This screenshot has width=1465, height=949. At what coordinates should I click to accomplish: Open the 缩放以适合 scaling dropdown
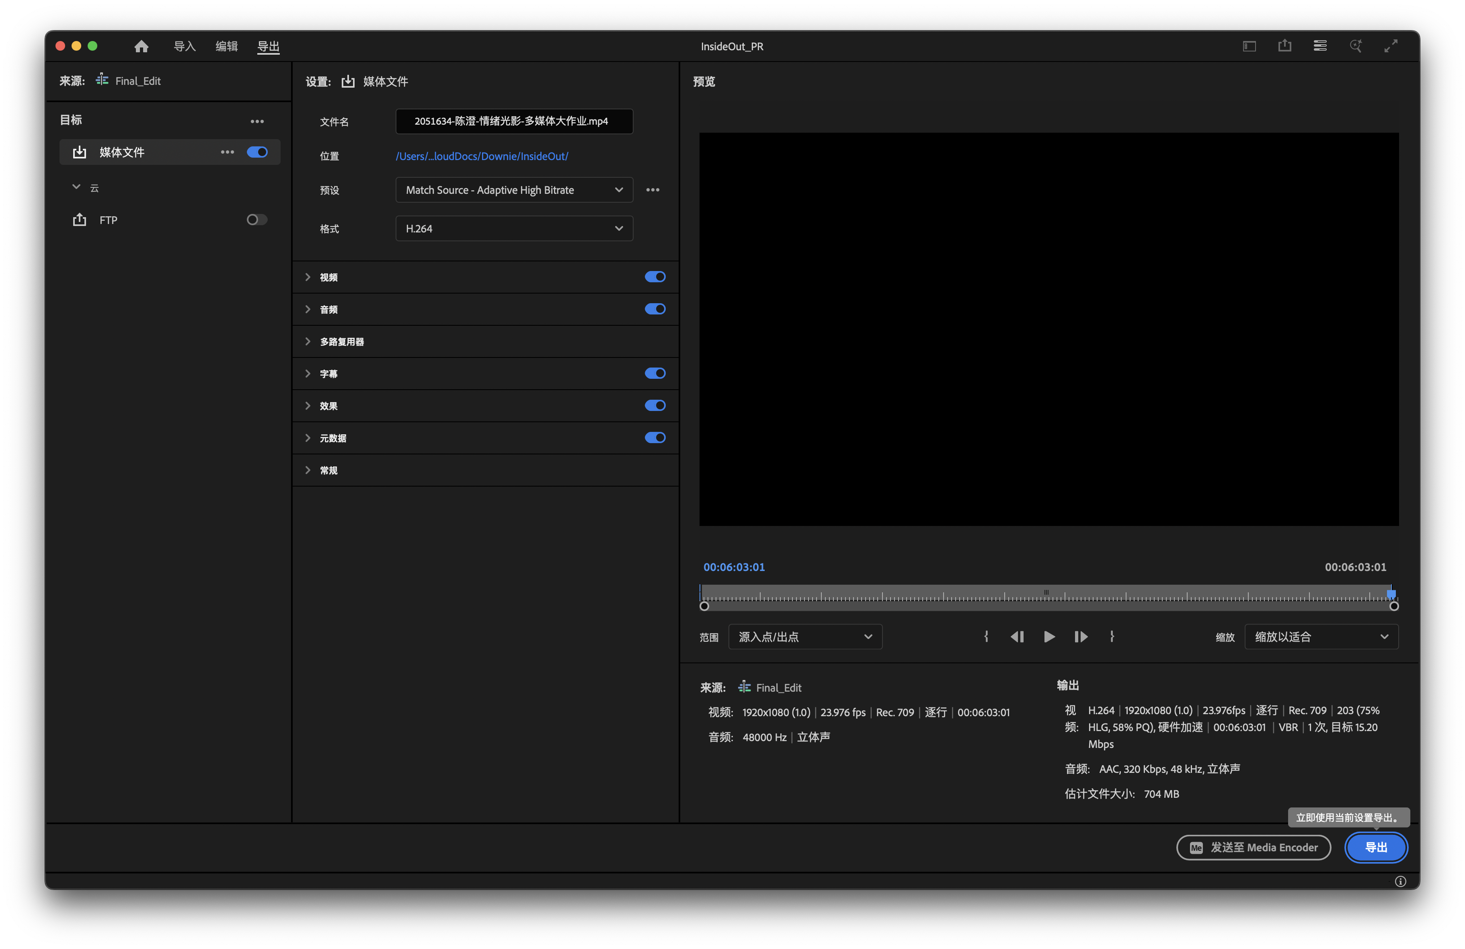[x=1321, y=637]
